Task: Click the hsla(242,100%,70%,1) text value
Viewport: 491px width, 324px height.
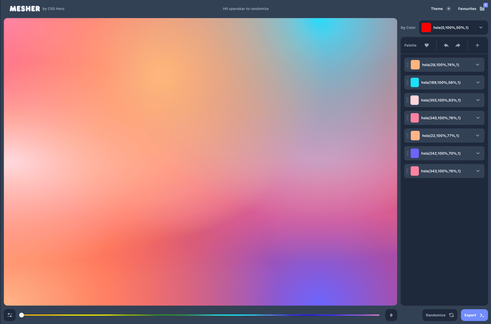Action: coord(441,154)
